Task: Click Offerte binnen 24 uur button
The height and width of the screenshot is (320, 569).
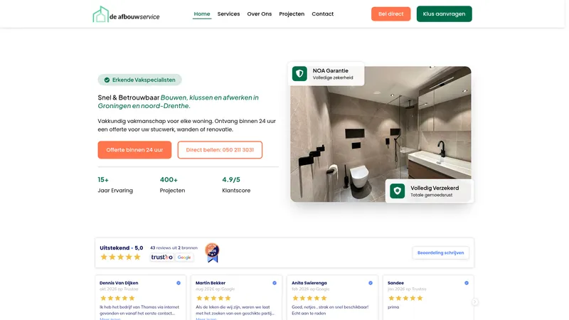Action: point(134,150)
